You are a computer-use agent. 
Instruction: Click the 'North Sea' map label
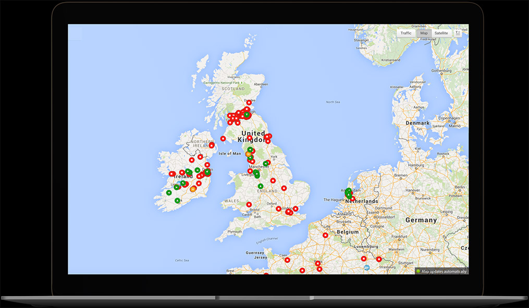(x=333, y=102)
